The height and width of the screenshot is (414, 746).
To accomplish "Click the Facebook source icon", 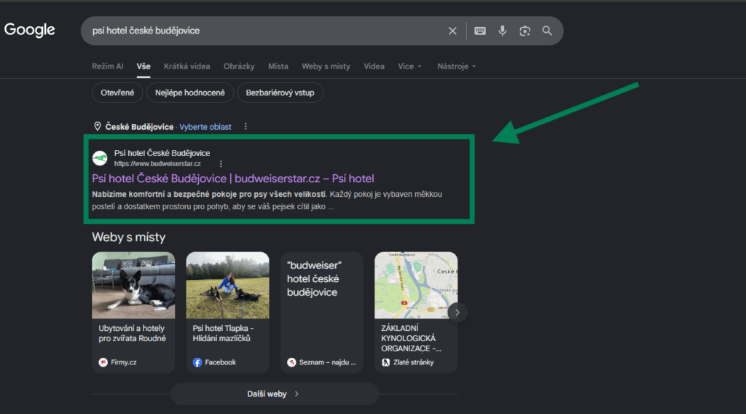I will point(197,362).
